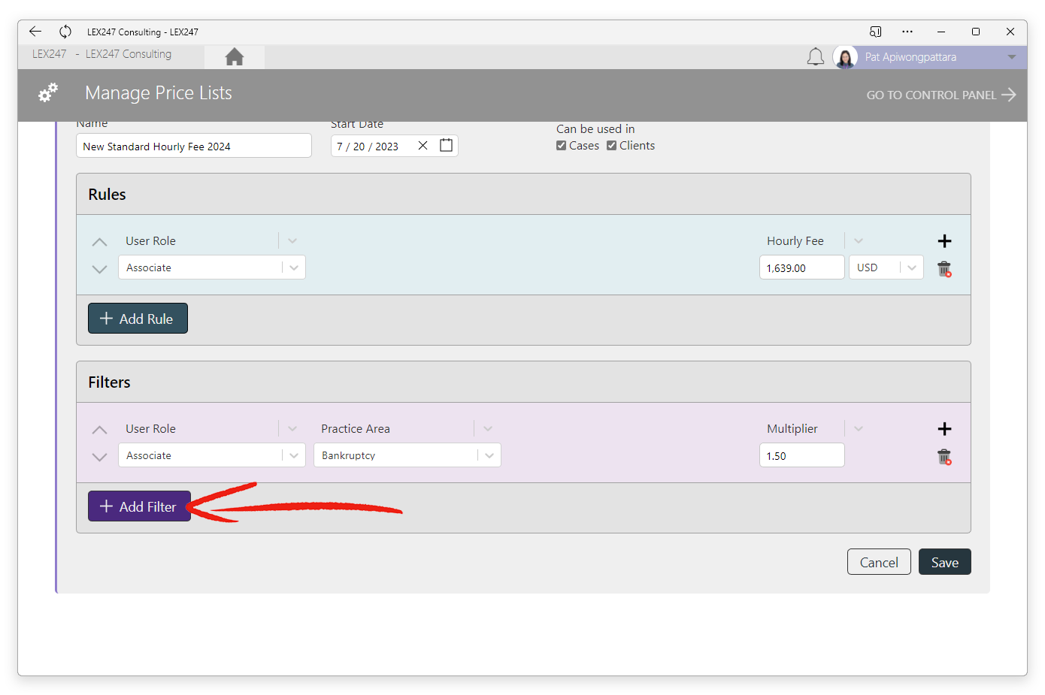This screenshot has height=695, width=1045.
Task: Toggle the Cases checkbox
Action: pos(561,146)
